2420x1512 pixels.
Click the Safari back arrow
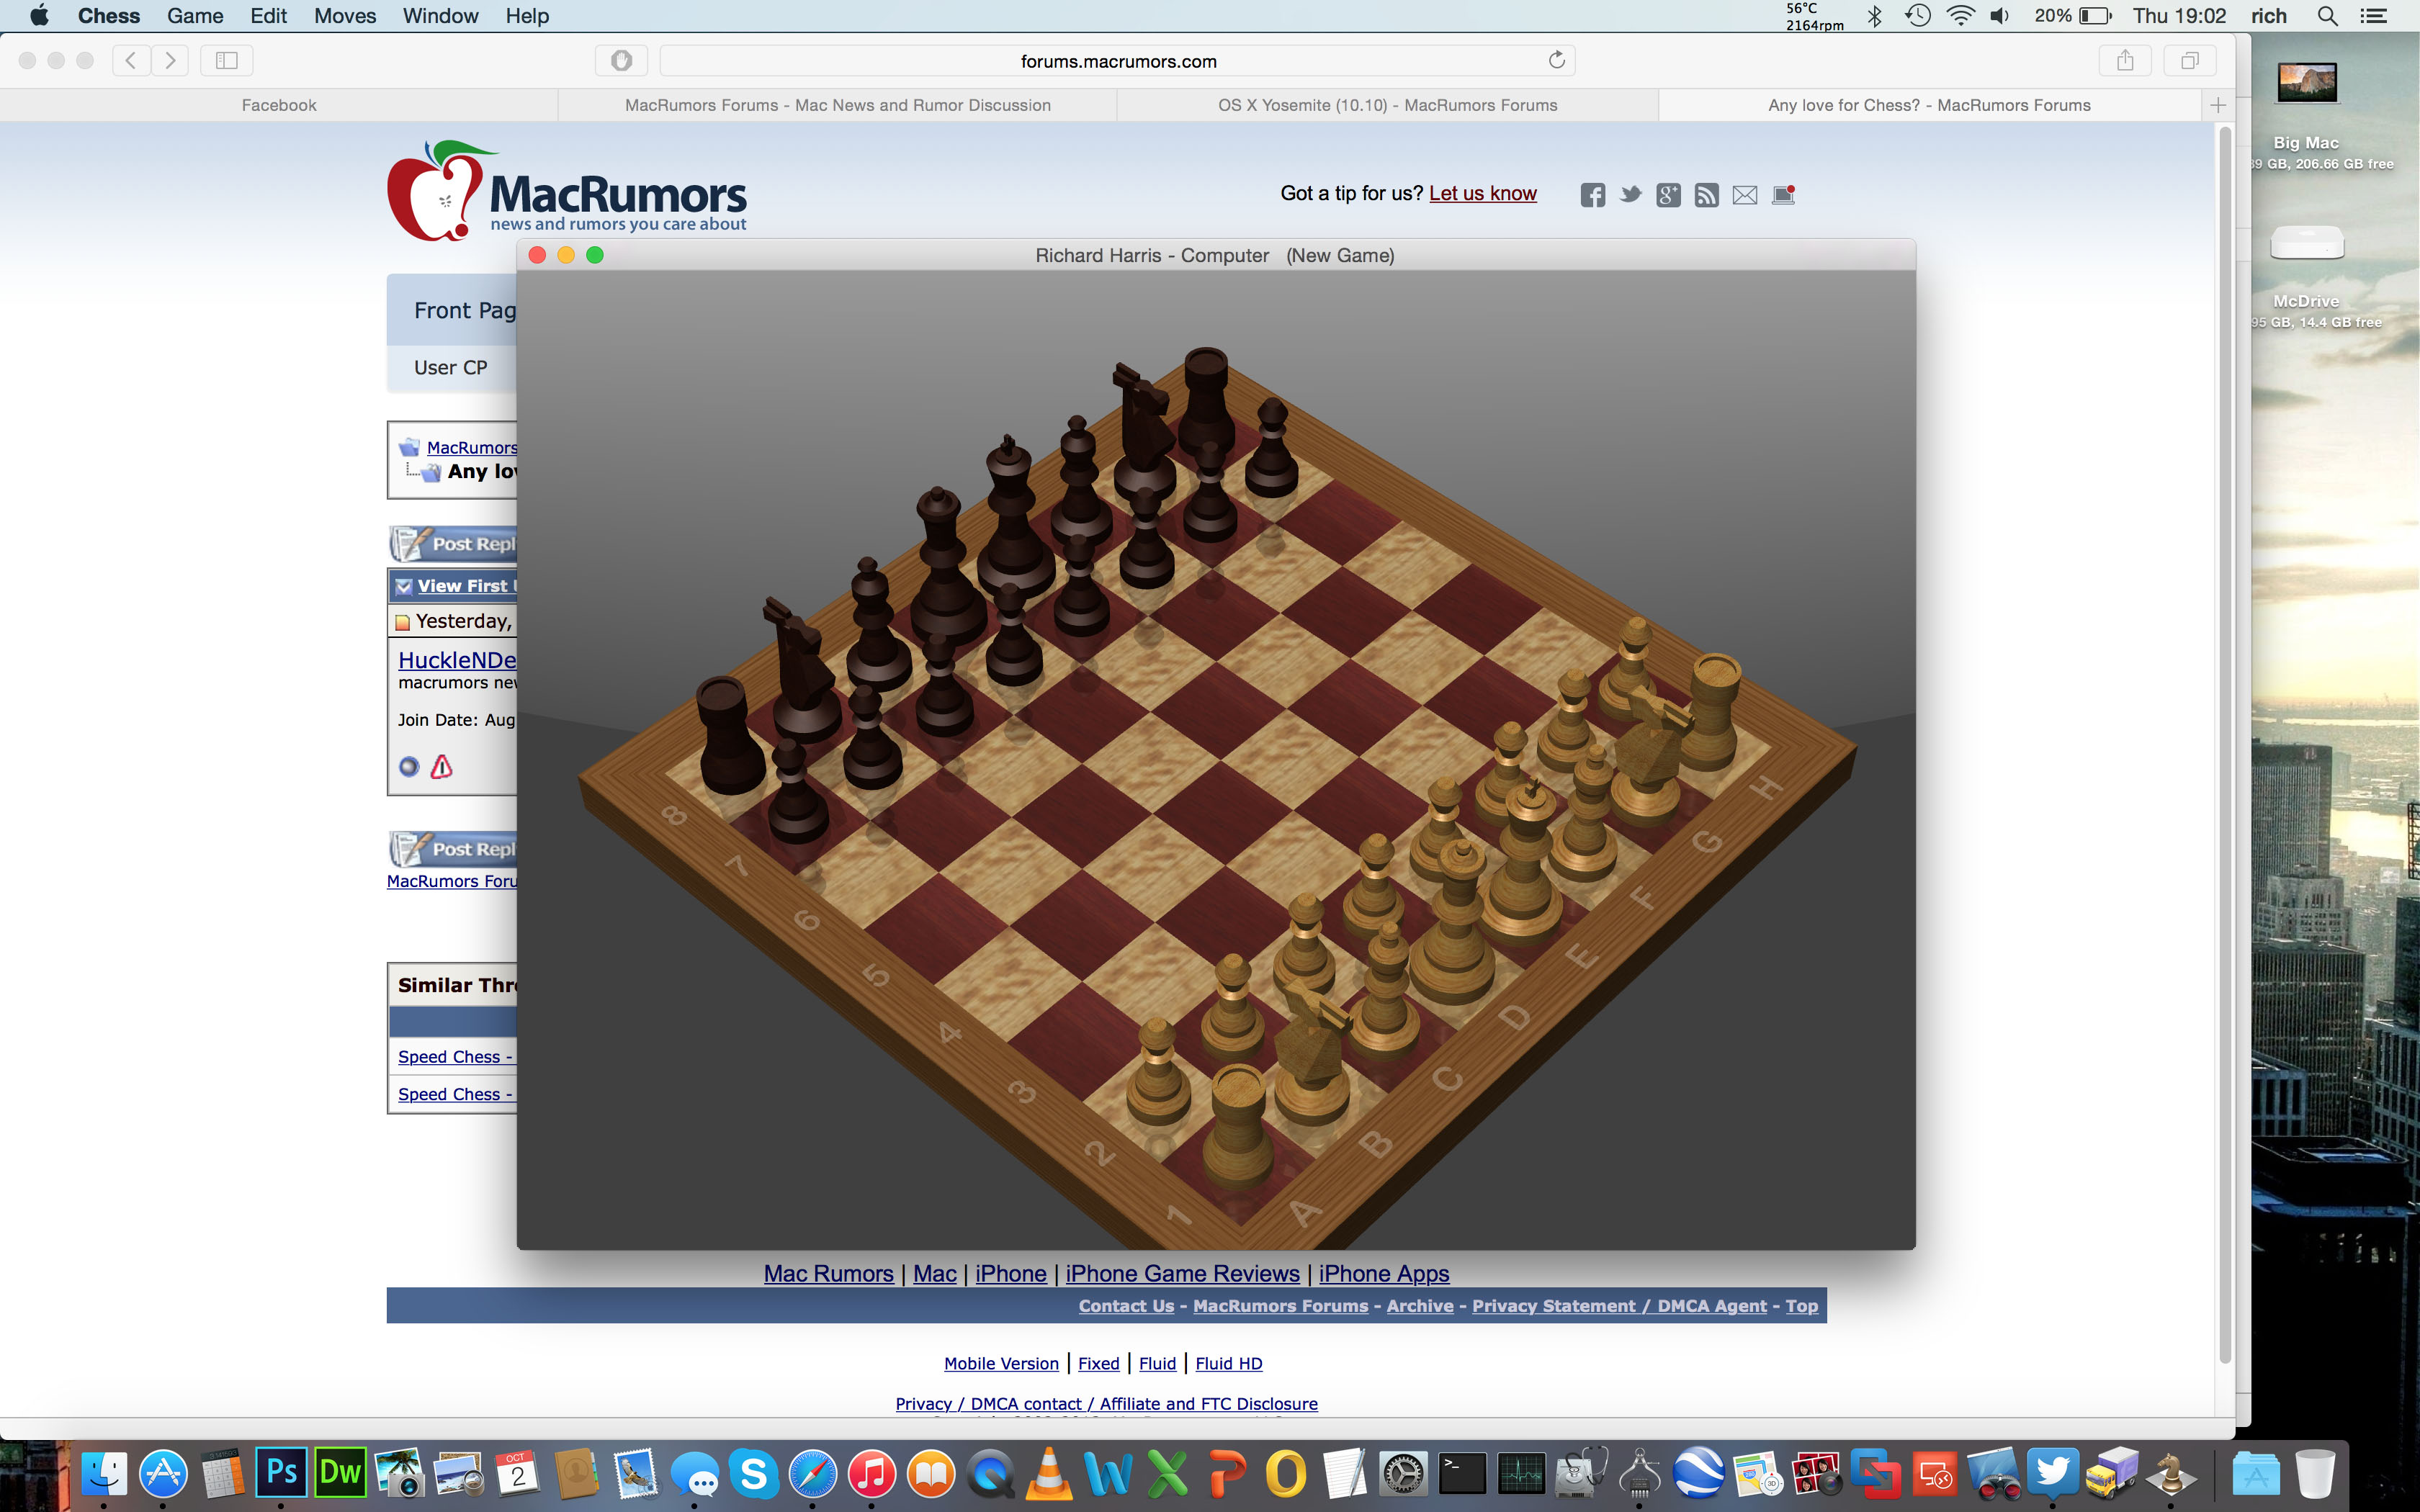pyautogui.click(x=131, y=60)
